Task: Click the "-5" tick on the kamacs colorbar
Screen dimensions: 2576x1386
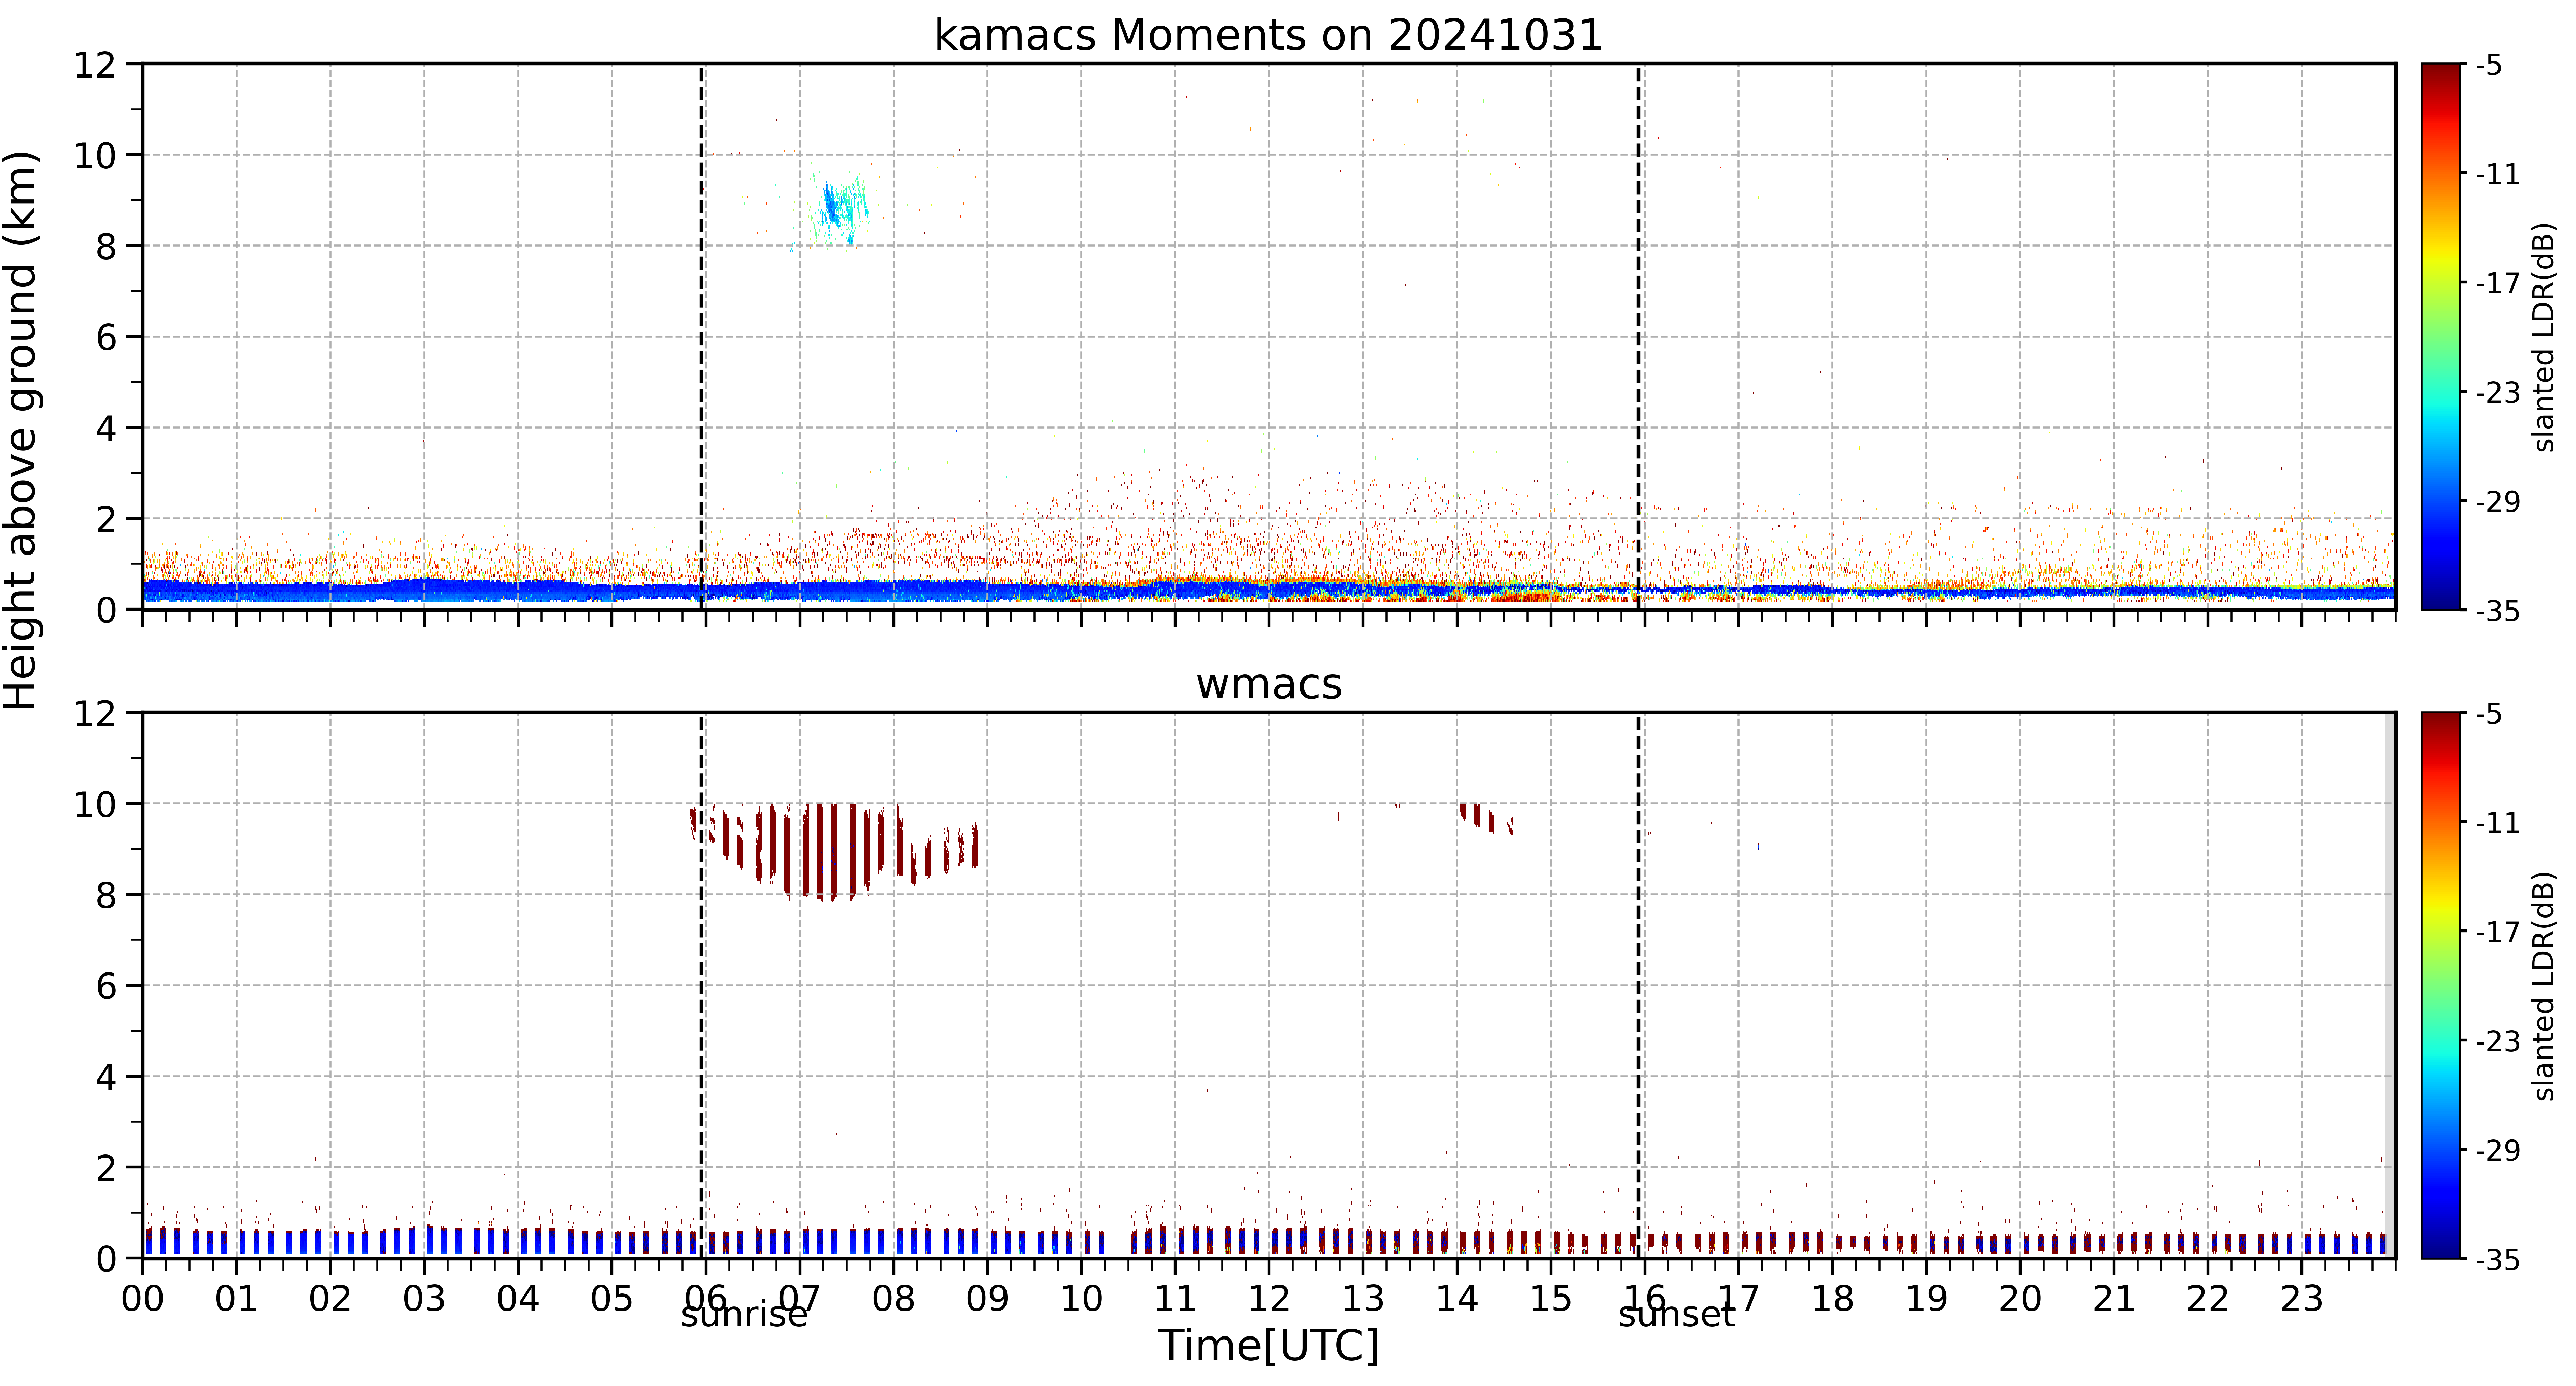Action: click(x=2489, y=65)
